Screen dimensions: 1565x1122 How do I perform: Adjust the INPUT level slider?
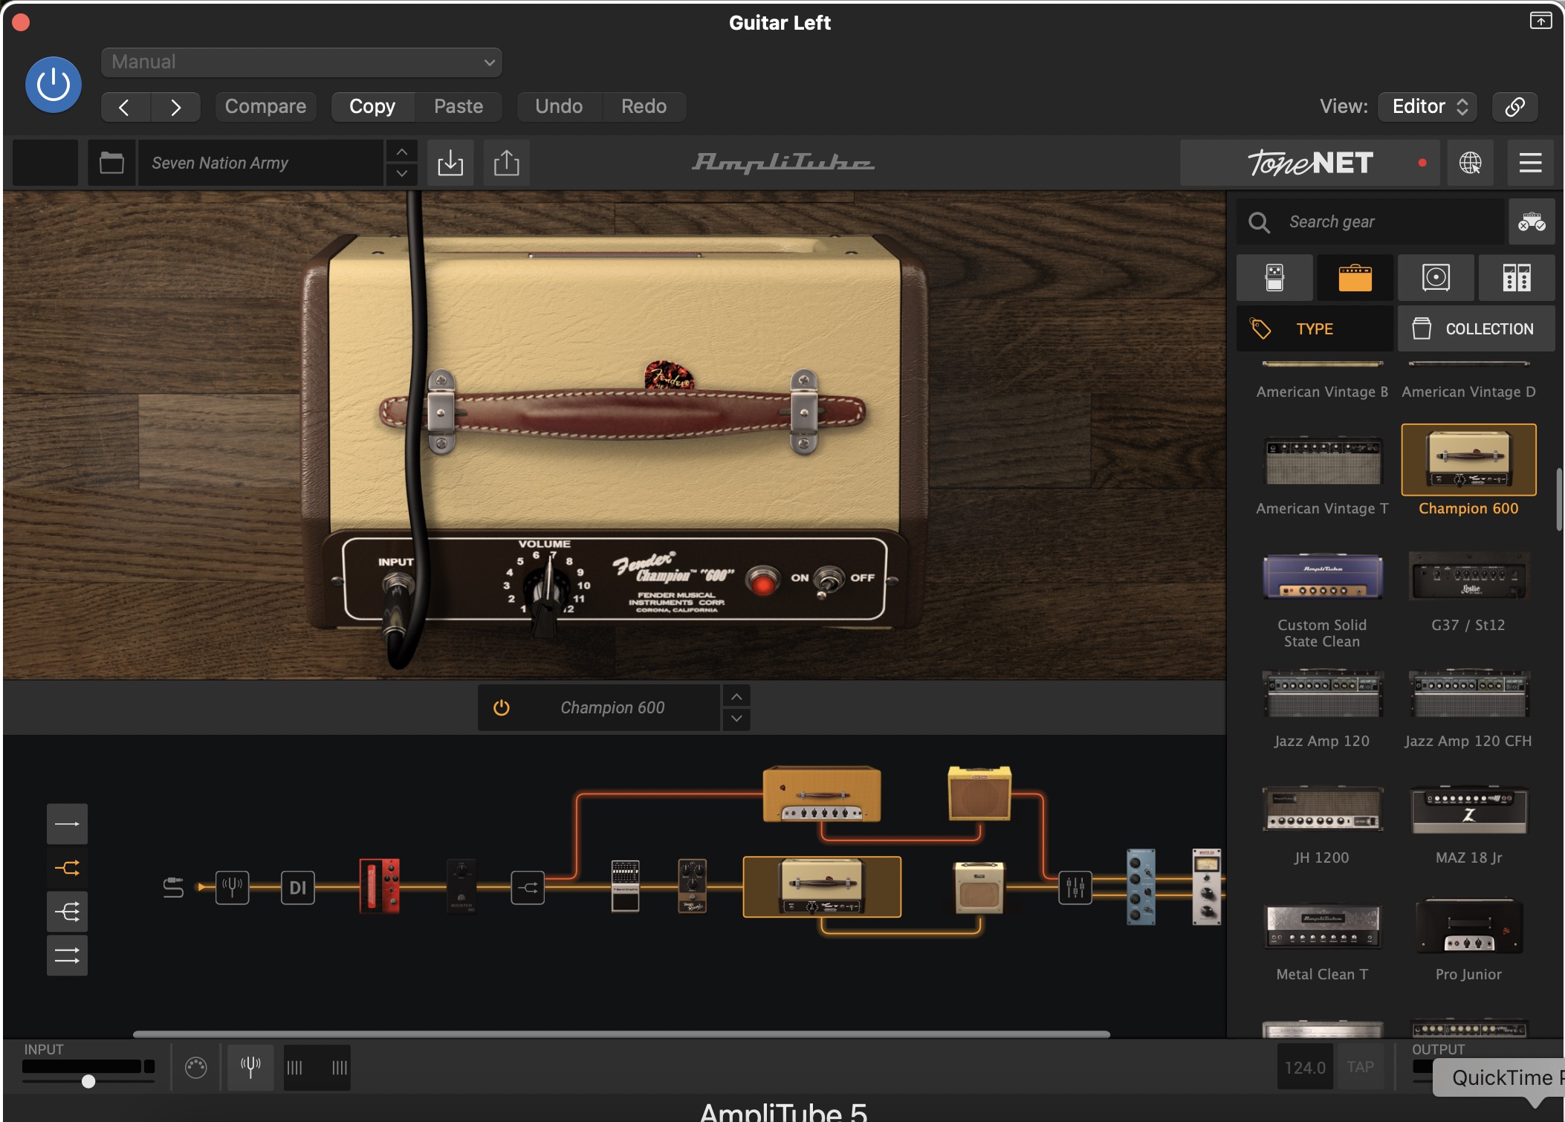coord(88,1080)
